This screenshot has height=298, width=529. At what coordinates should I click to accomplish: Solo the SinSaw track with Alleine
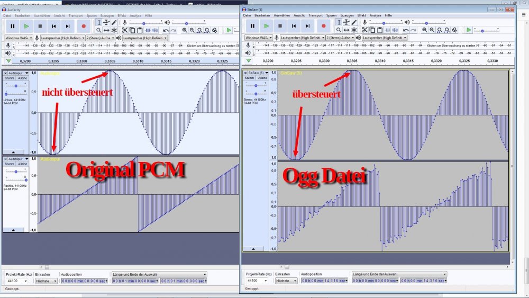pos(261,77)
